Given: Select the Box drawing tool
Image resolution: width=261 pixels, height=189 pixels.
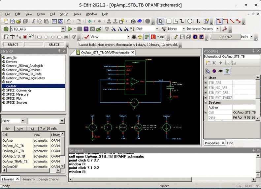Looking at the screenshot, I should [x=169, y=21].
